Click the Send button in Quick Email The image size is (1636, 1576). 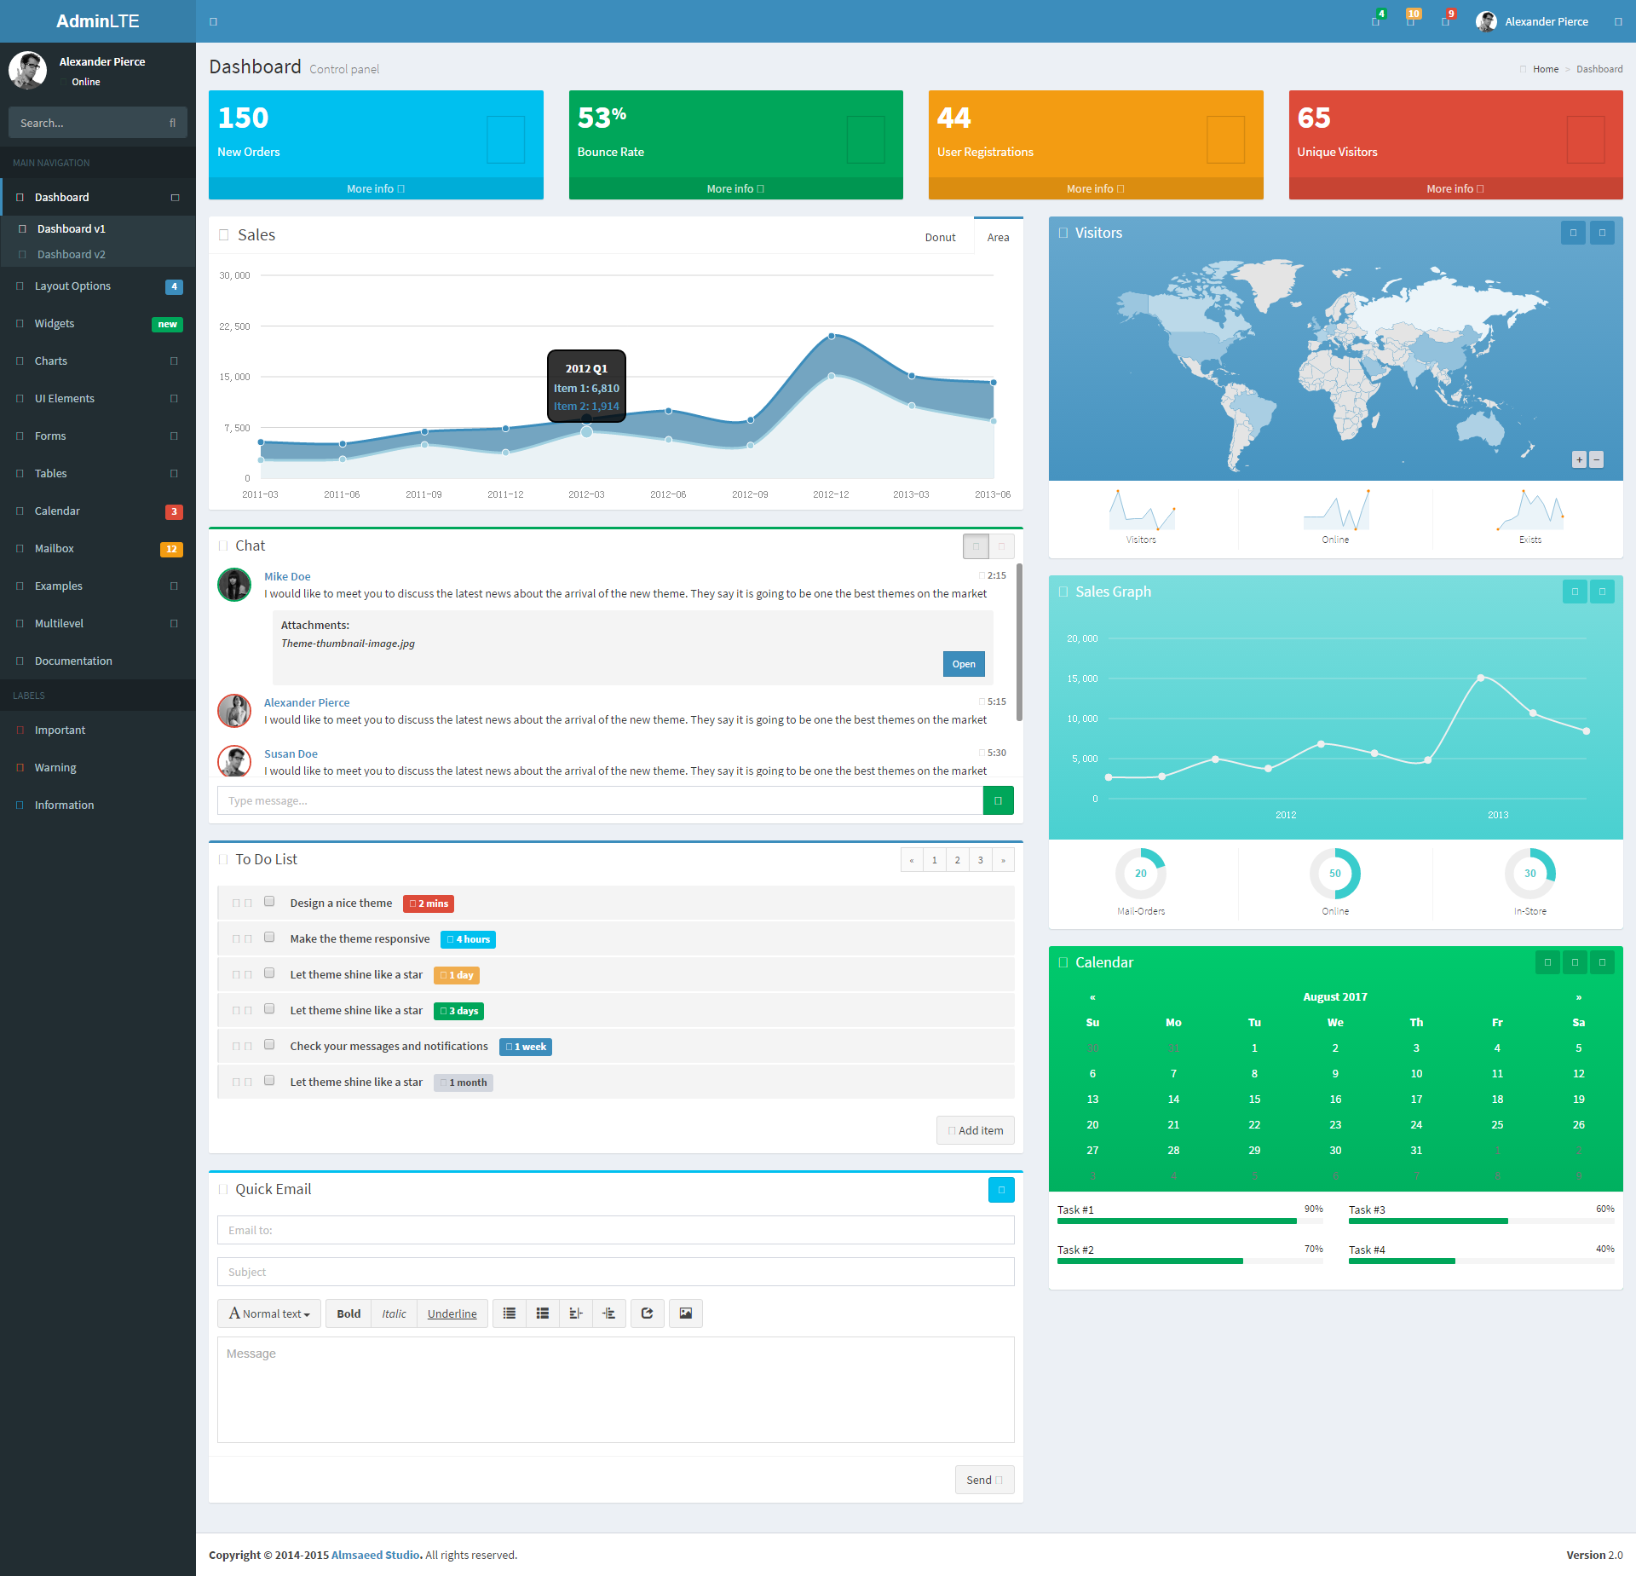(x=985, y=1480)
